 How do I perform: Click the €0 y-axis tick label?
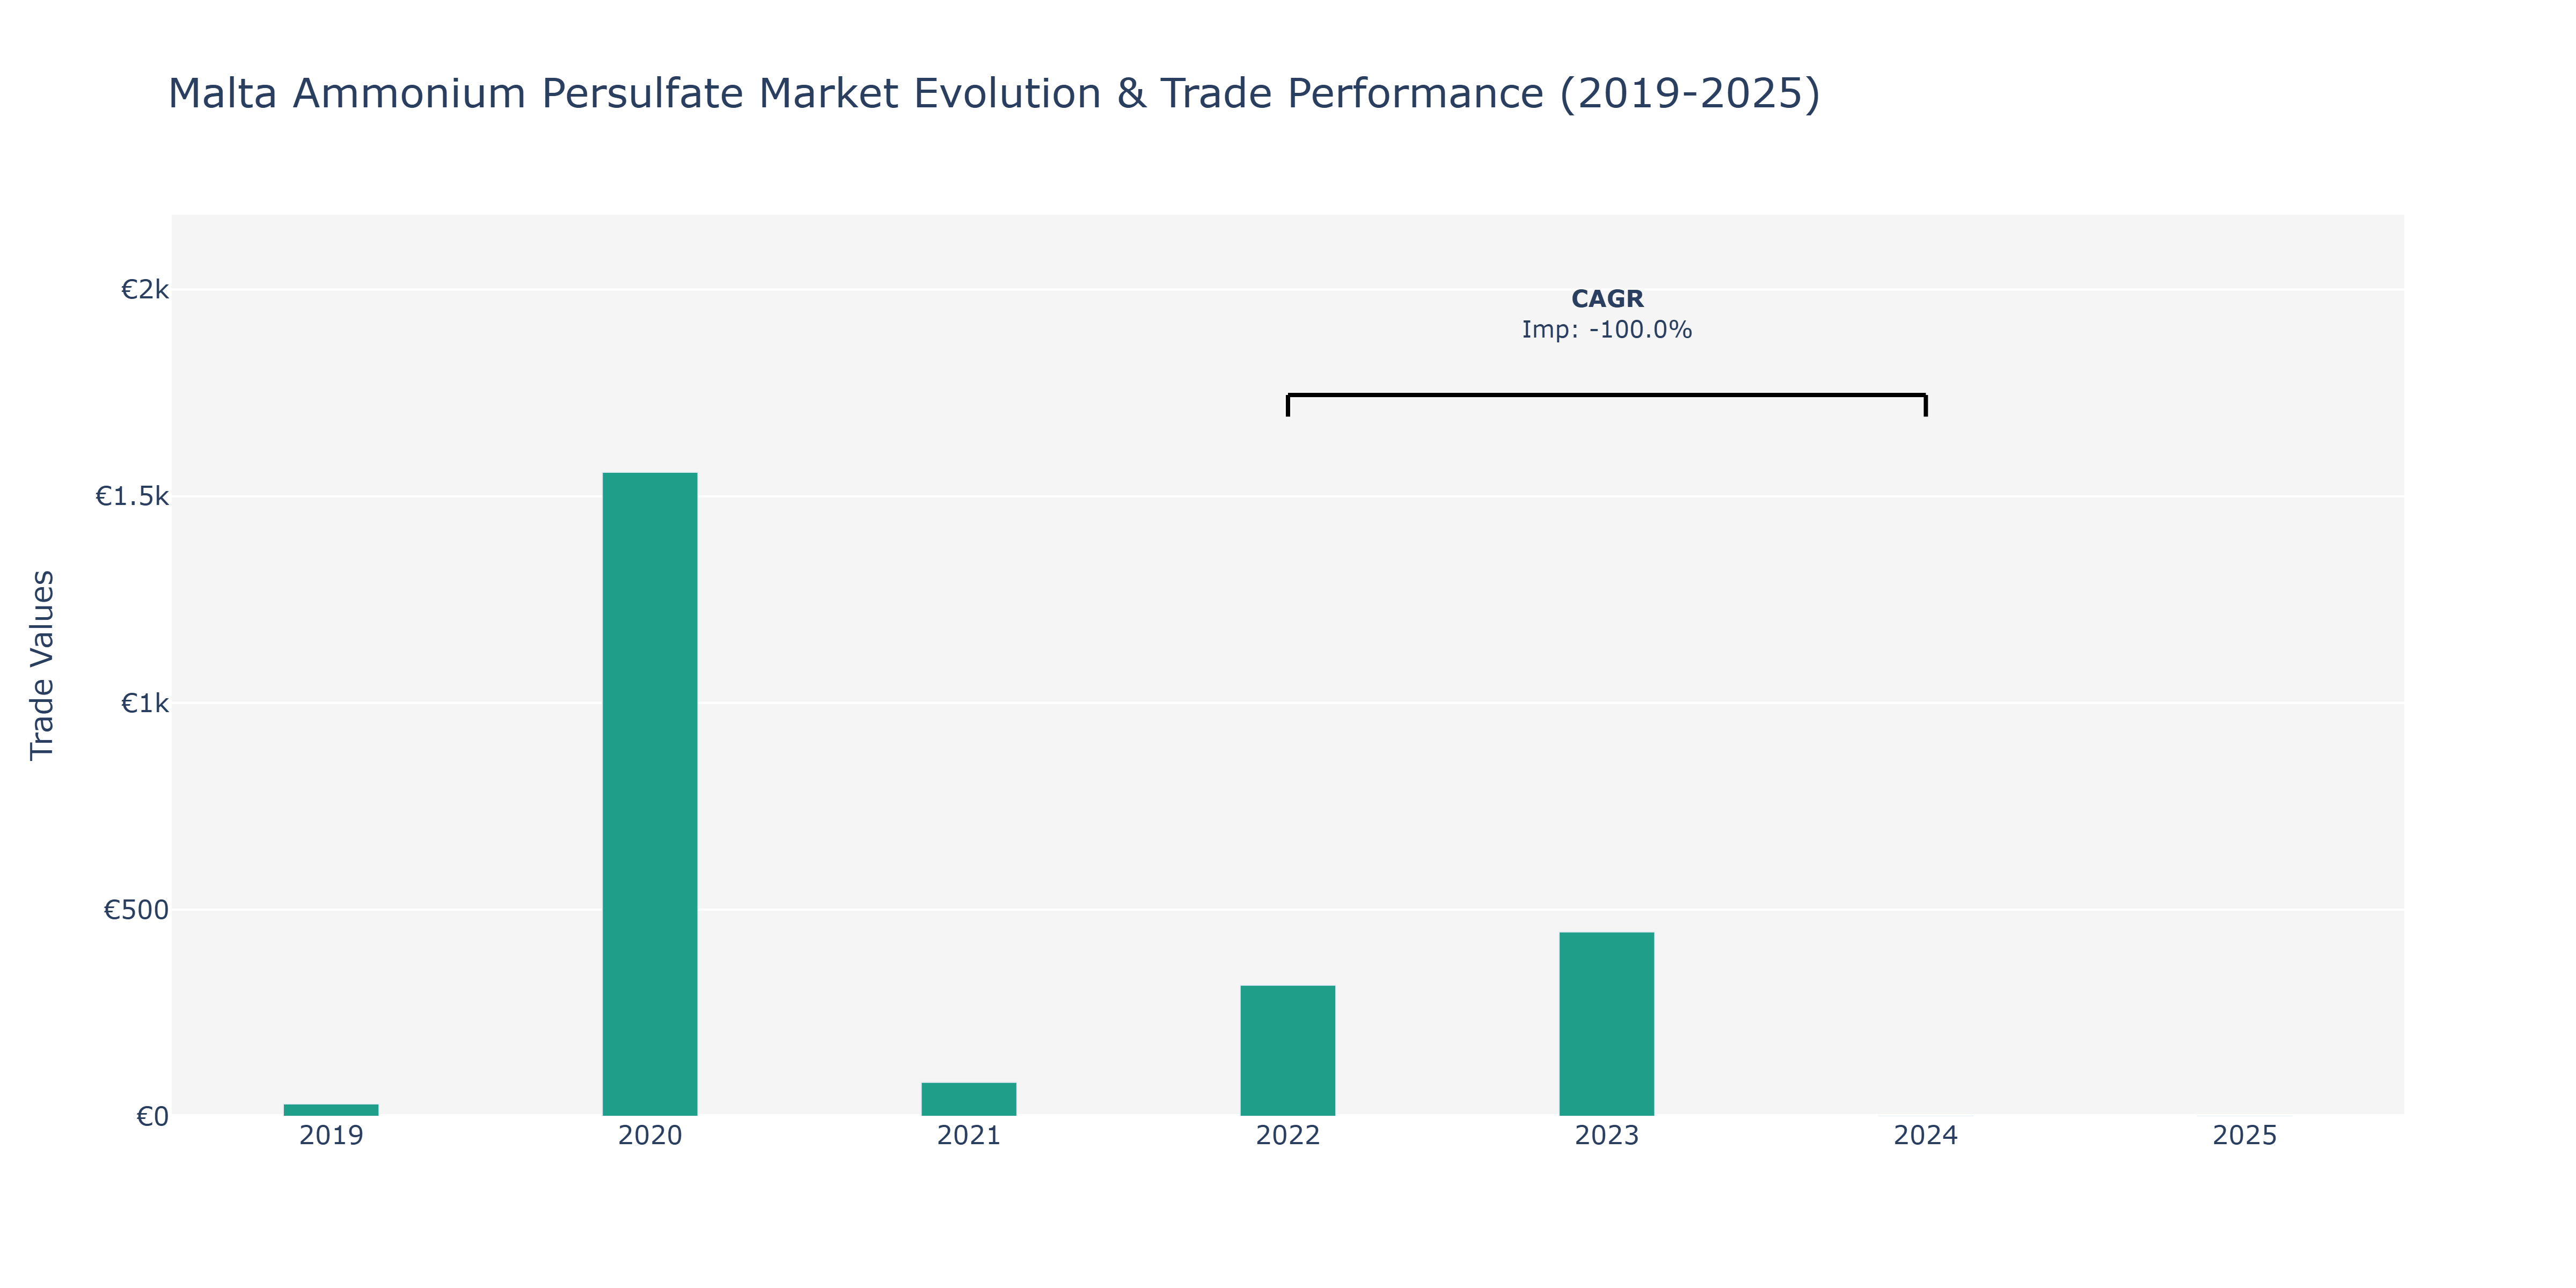pos(153,1116)
